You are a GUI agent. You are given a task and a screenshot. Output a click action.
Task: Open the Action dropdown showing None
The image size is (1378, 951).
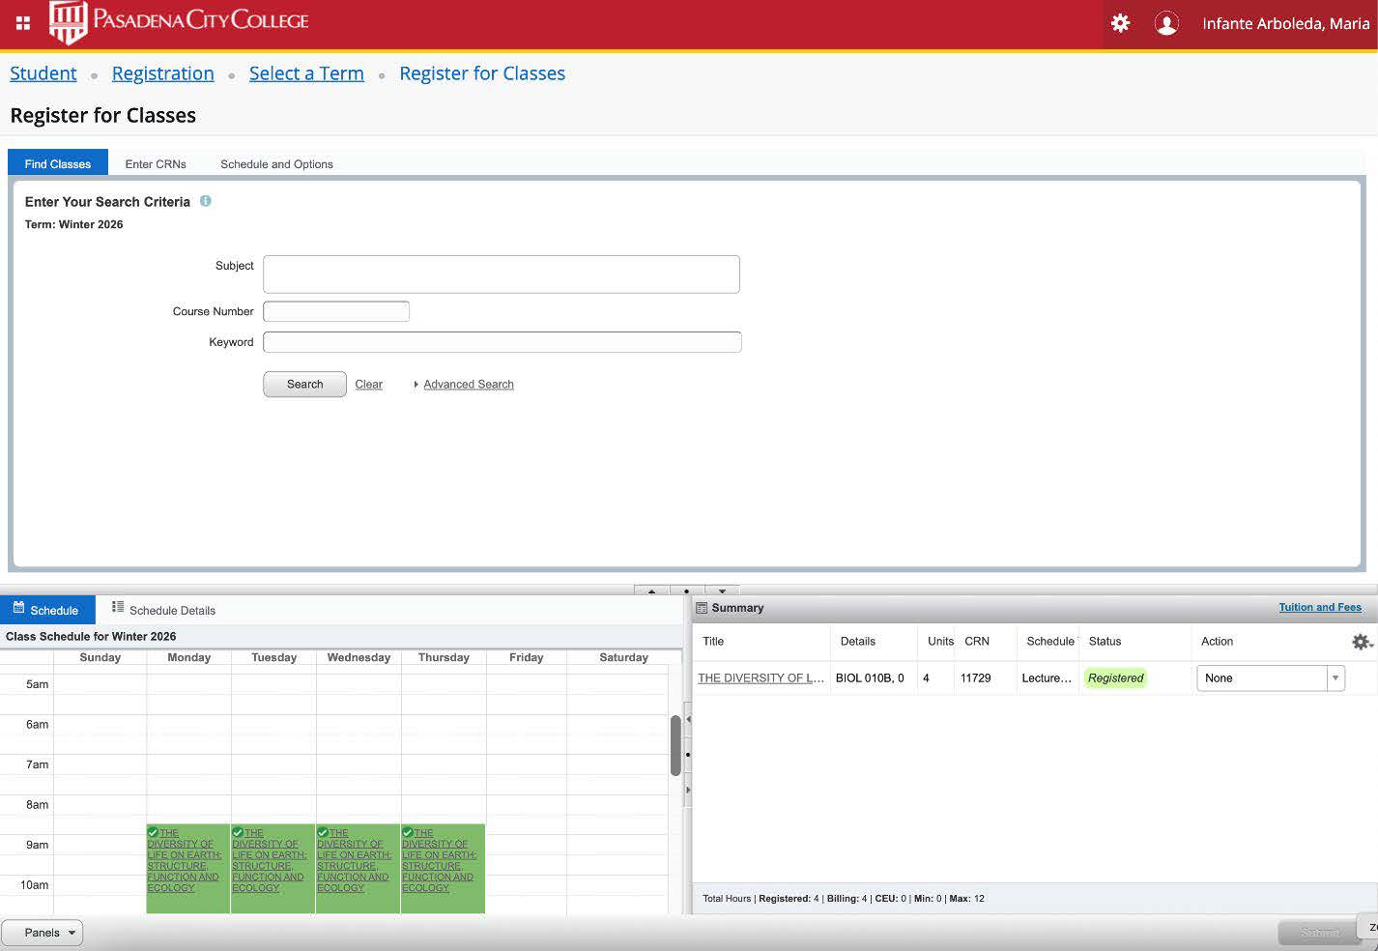[1270, 678]
